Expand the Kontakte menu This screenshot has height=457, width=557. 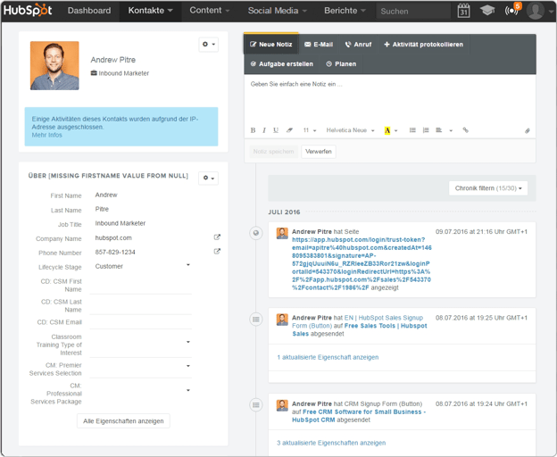[x=150, y=11]
